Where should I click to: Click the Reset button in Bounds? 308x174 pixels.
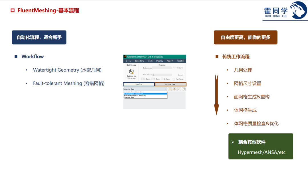[181, 75]
